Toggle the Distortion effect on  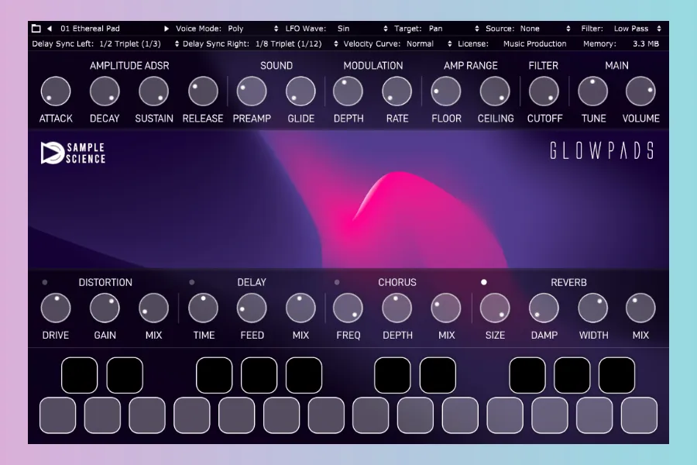(45, 282)
